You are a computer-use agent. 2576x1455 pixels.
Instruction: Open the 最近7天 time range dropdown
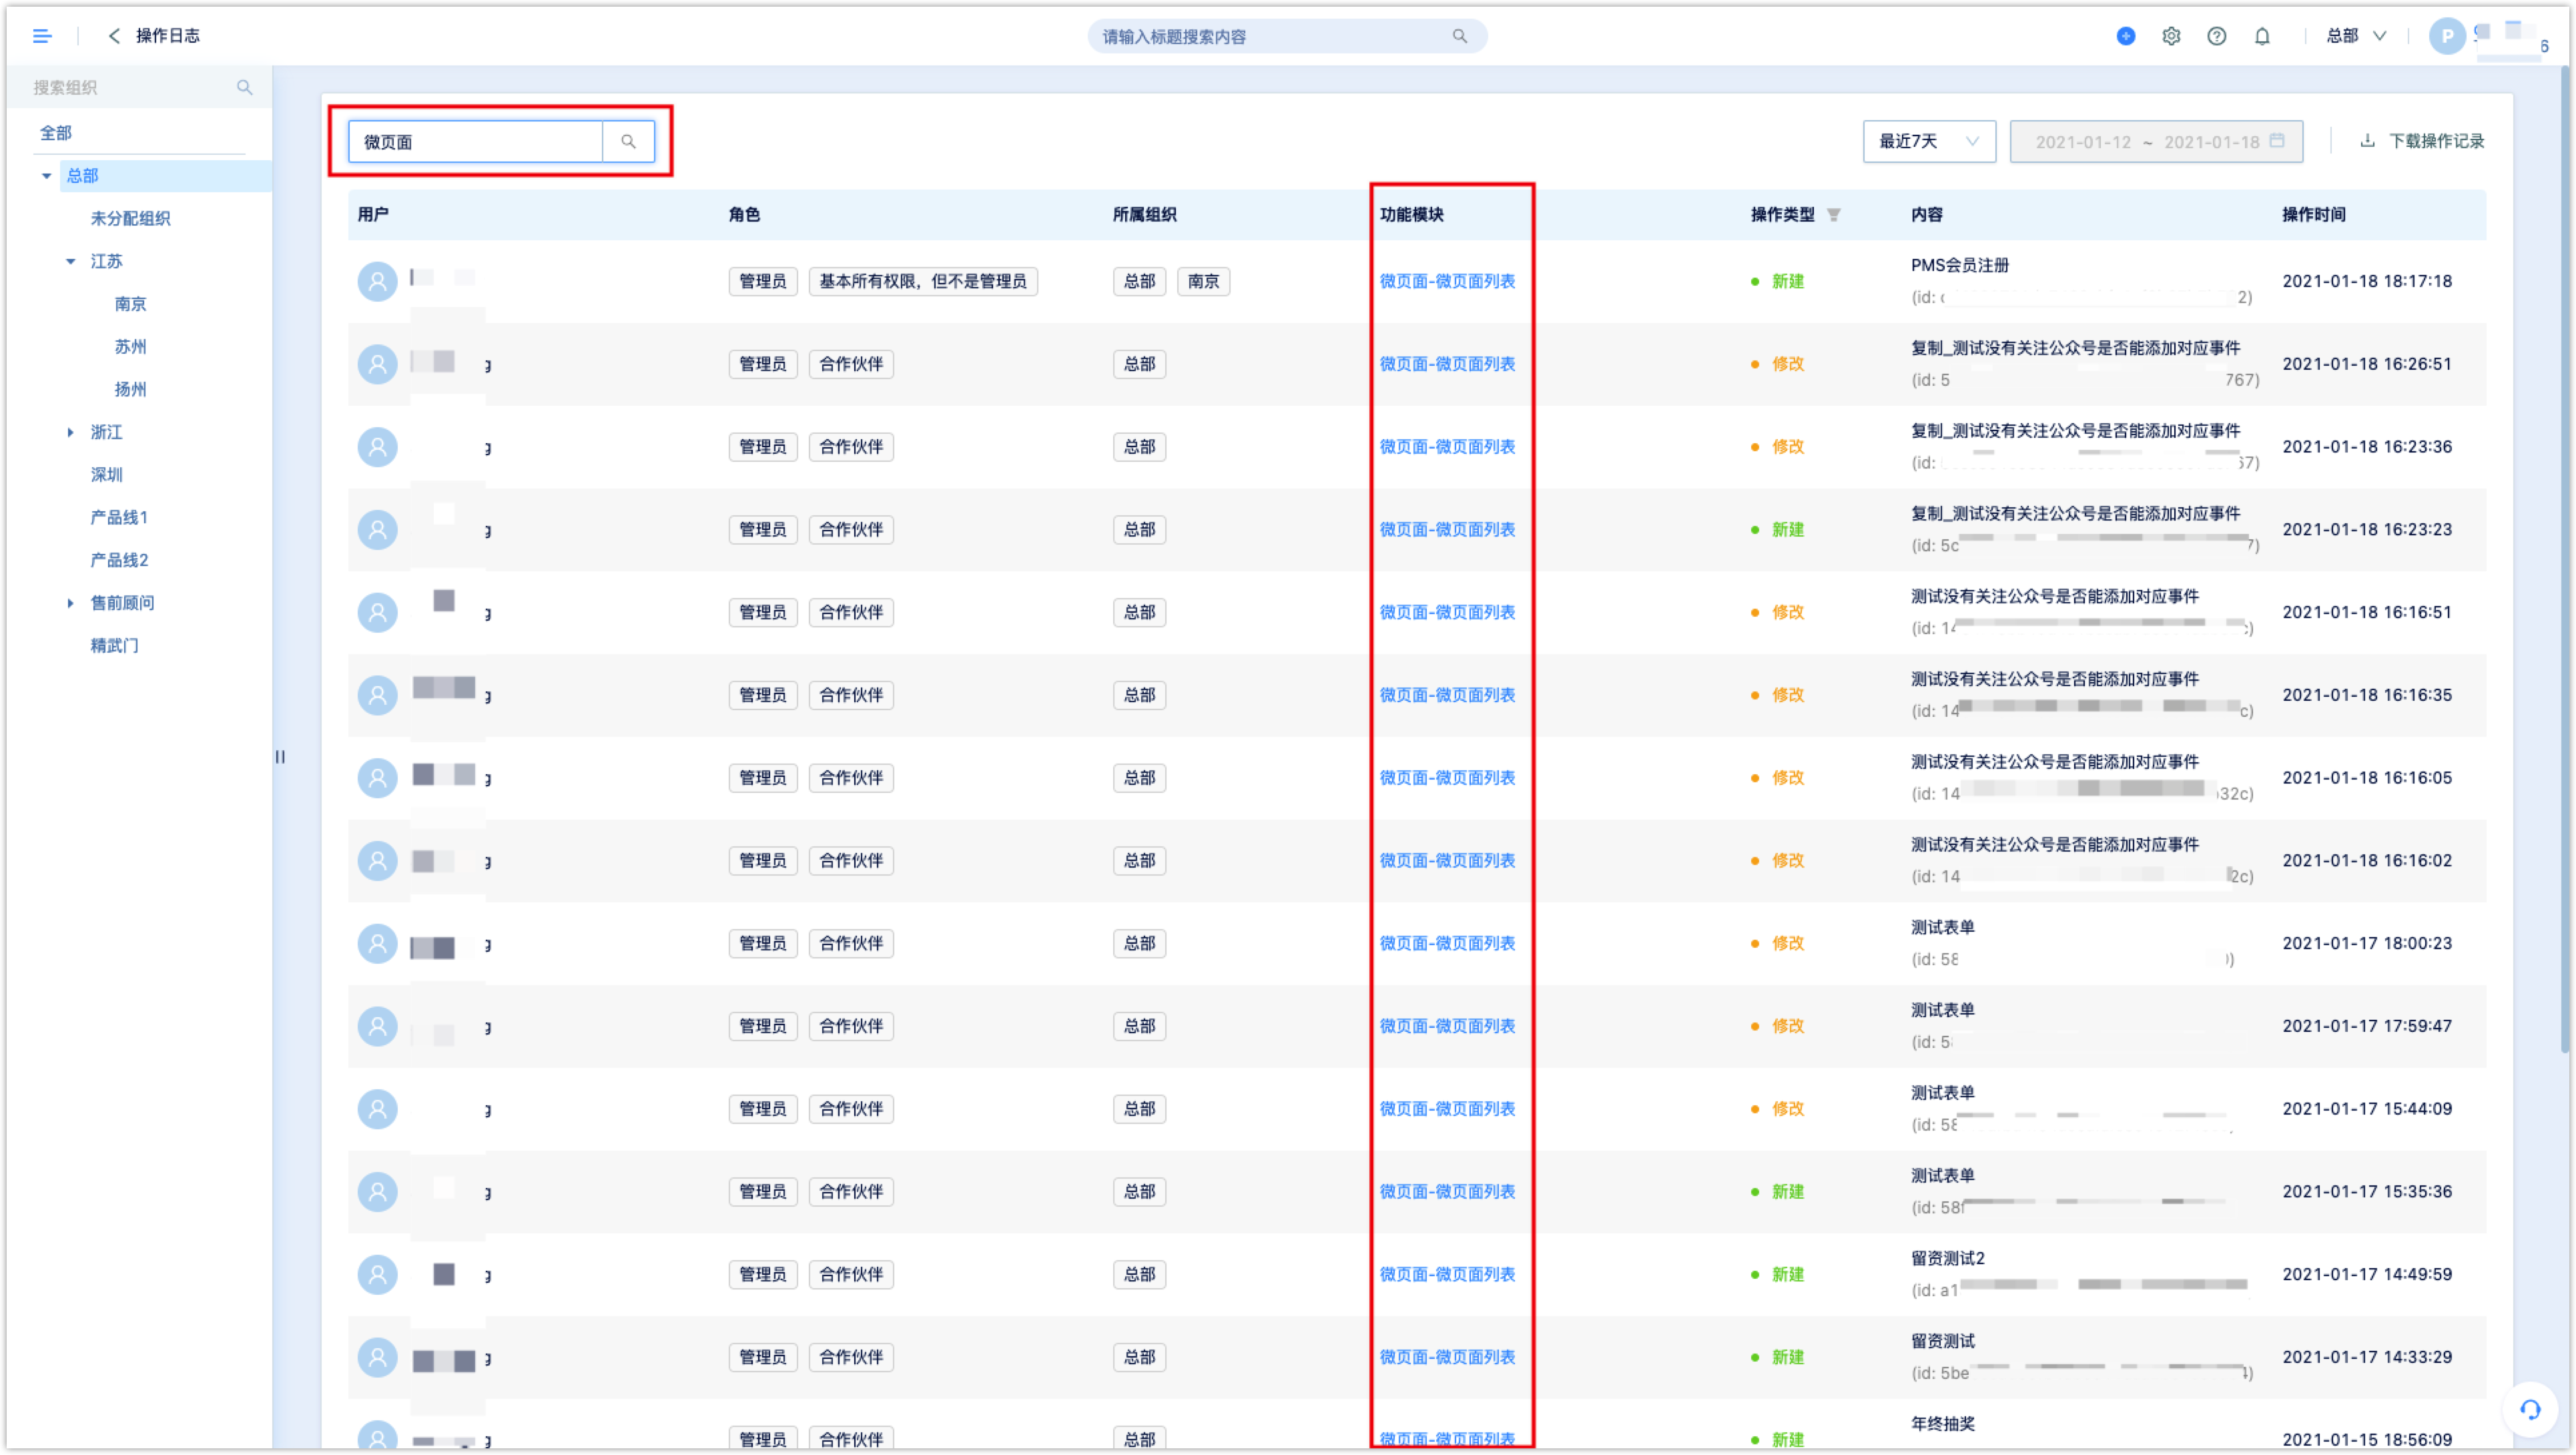pos(1928,141)
